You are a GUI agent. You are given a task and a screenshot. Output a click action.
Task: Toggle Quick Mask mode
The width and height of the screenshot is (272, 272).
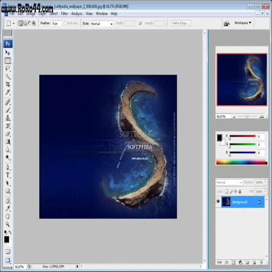(8, 251)
